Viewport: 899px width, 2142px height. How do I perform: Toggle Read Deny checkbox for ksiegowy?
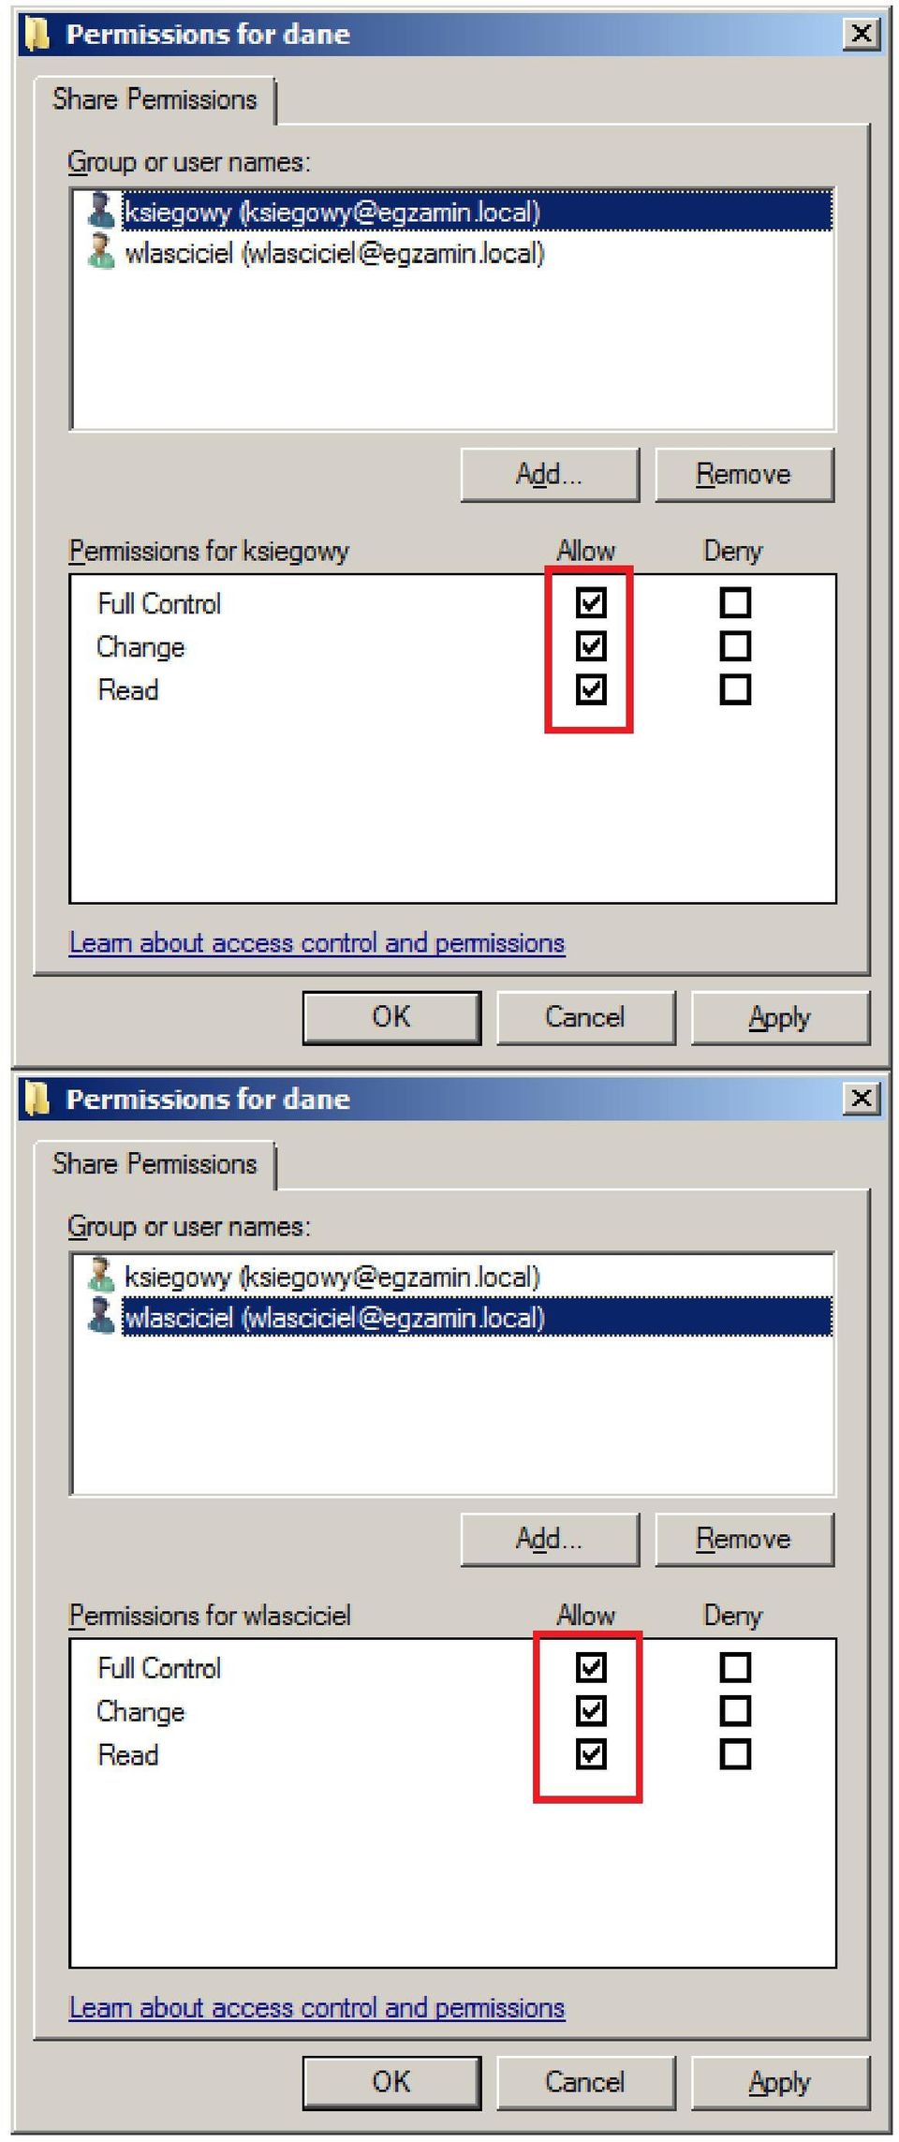point(735,689)
